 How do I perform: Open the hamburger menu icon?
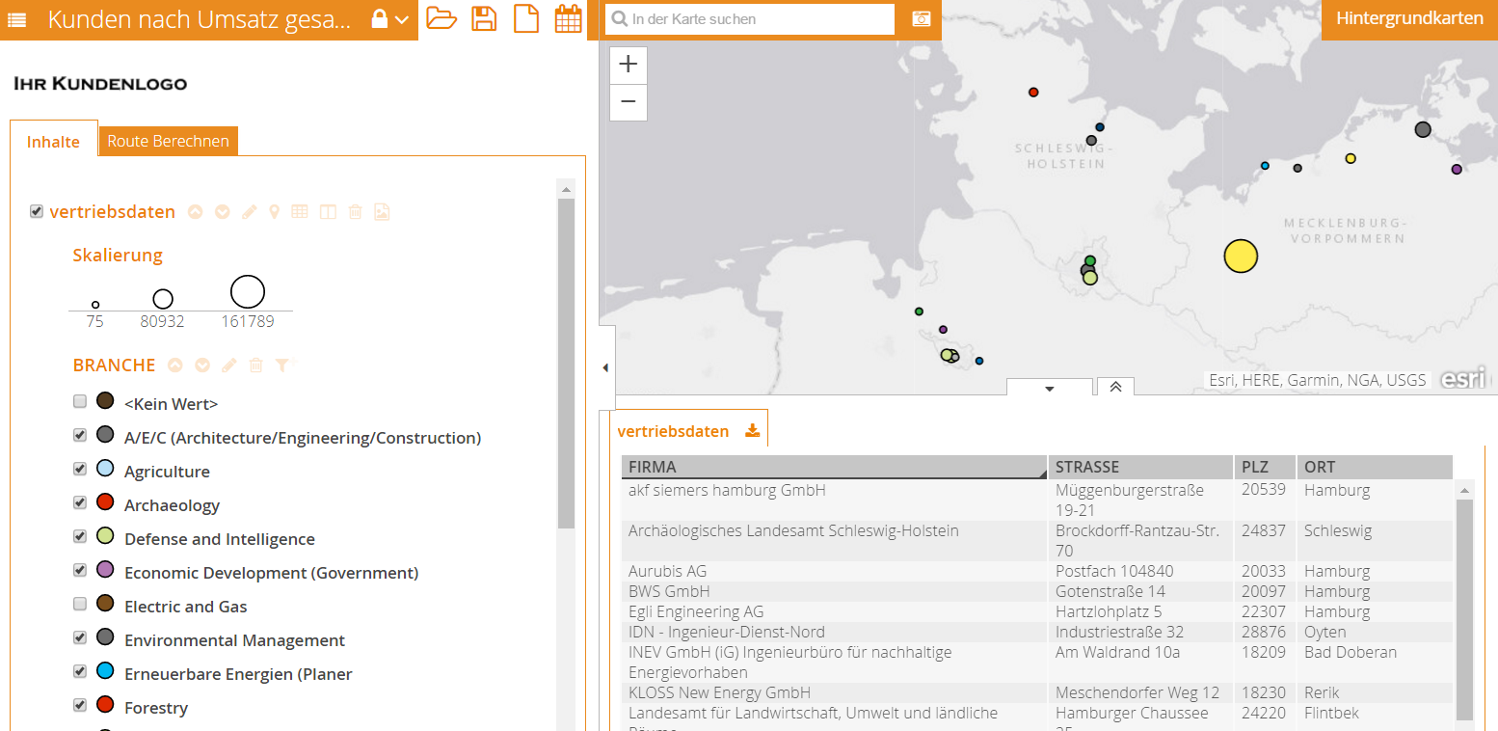pyautogui.click(x=17, y=20)
